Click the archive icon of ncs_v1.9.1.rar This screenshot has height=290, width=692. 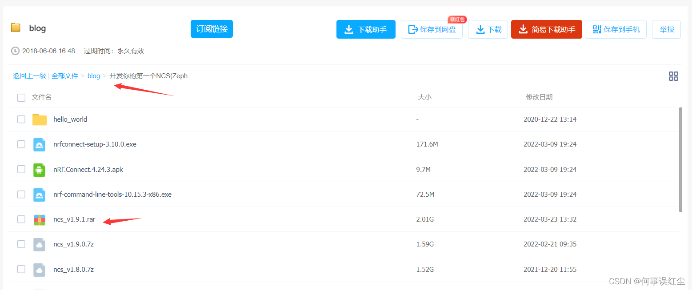pos(40,219)
